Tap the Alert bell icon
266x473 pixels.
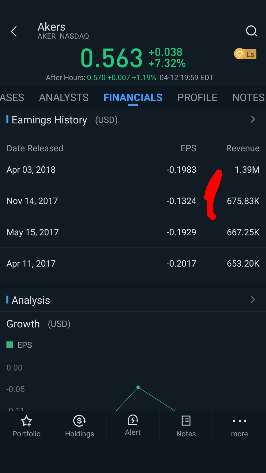click(133, 420)
